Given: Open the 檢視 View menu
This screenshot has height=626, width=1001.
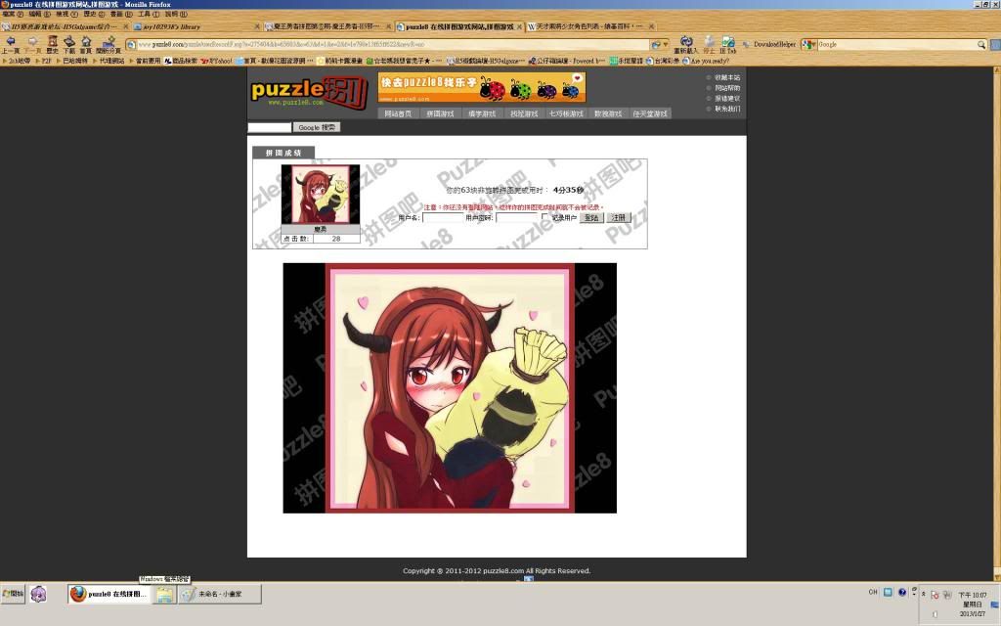Looking at the screenshot, I should [67, 14].
